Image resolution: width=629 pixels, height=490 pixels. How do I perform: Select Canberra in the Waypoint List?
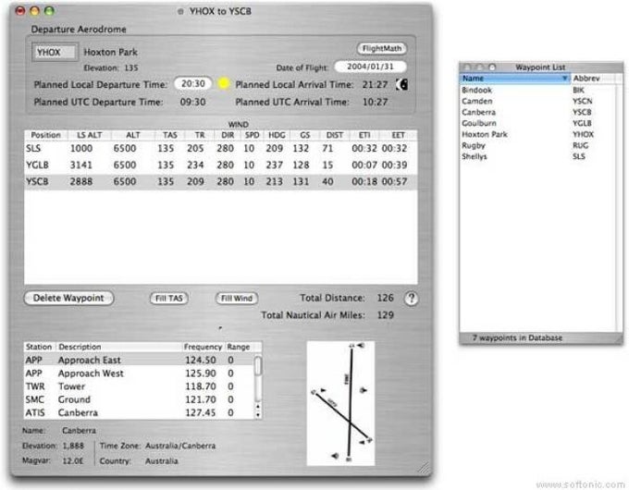537,112
